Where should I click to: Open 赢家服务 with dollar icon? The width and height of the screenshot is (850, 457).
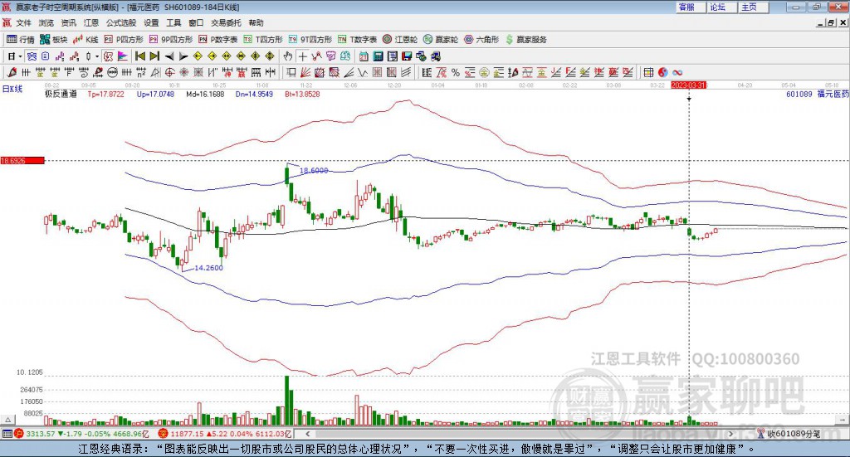click(x=525, y=40)
